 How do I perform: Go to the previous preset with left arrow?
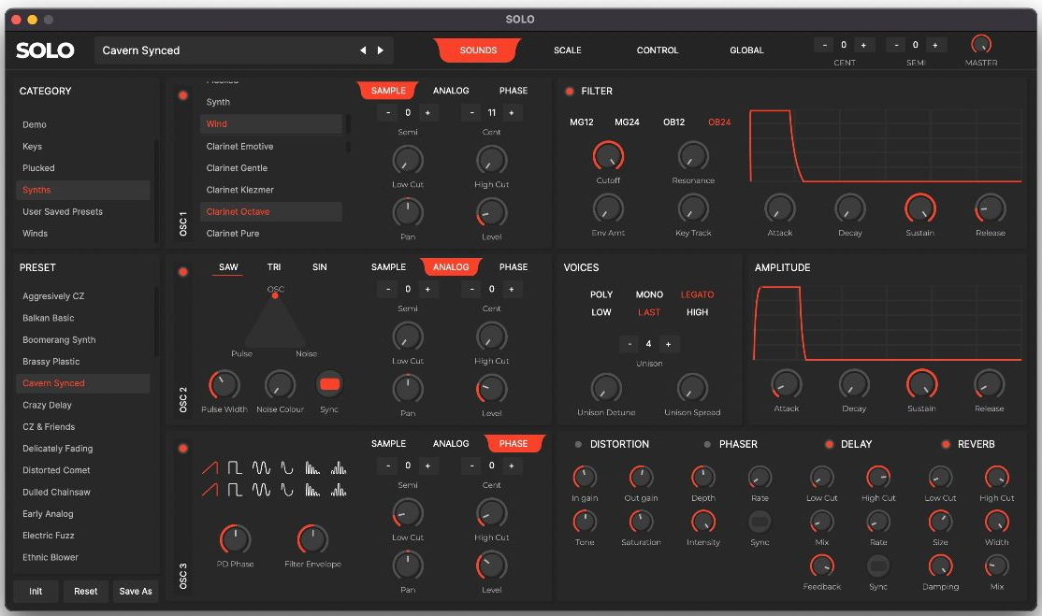pos(363,50)
